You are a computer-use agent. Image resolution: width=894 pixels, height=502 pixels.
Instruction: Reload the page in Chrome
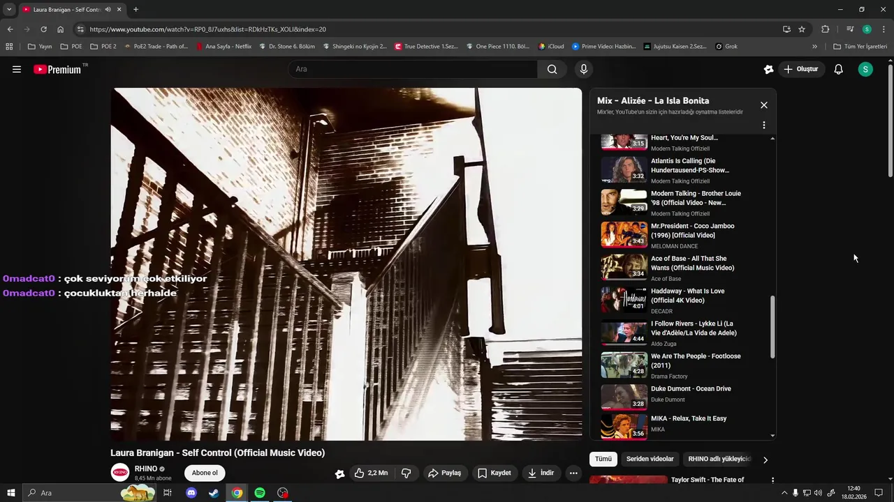[43, 29]
